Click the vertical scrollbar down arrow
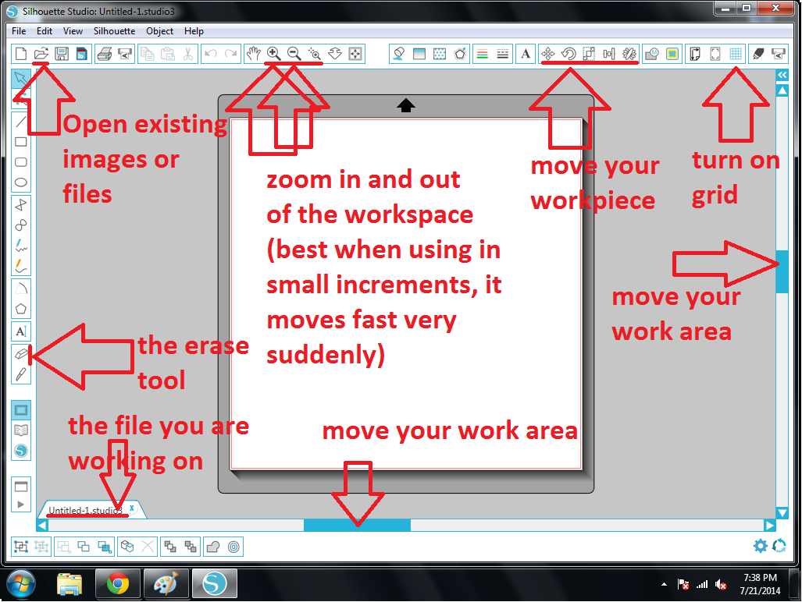Screen dimensions: 802x602 (x=782, y=512)
